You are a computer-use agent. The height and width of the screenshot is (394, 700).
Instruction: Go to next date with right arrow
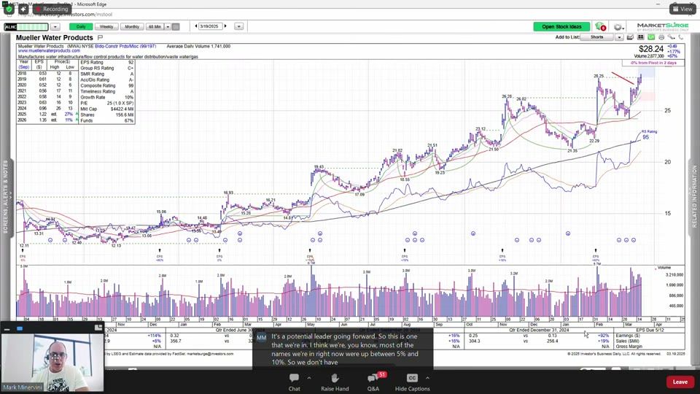[225, 26]
